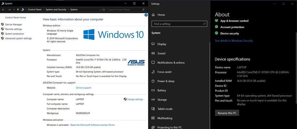Click See details in Windows Security
The image size is (297, 129).
coord(234,41)
